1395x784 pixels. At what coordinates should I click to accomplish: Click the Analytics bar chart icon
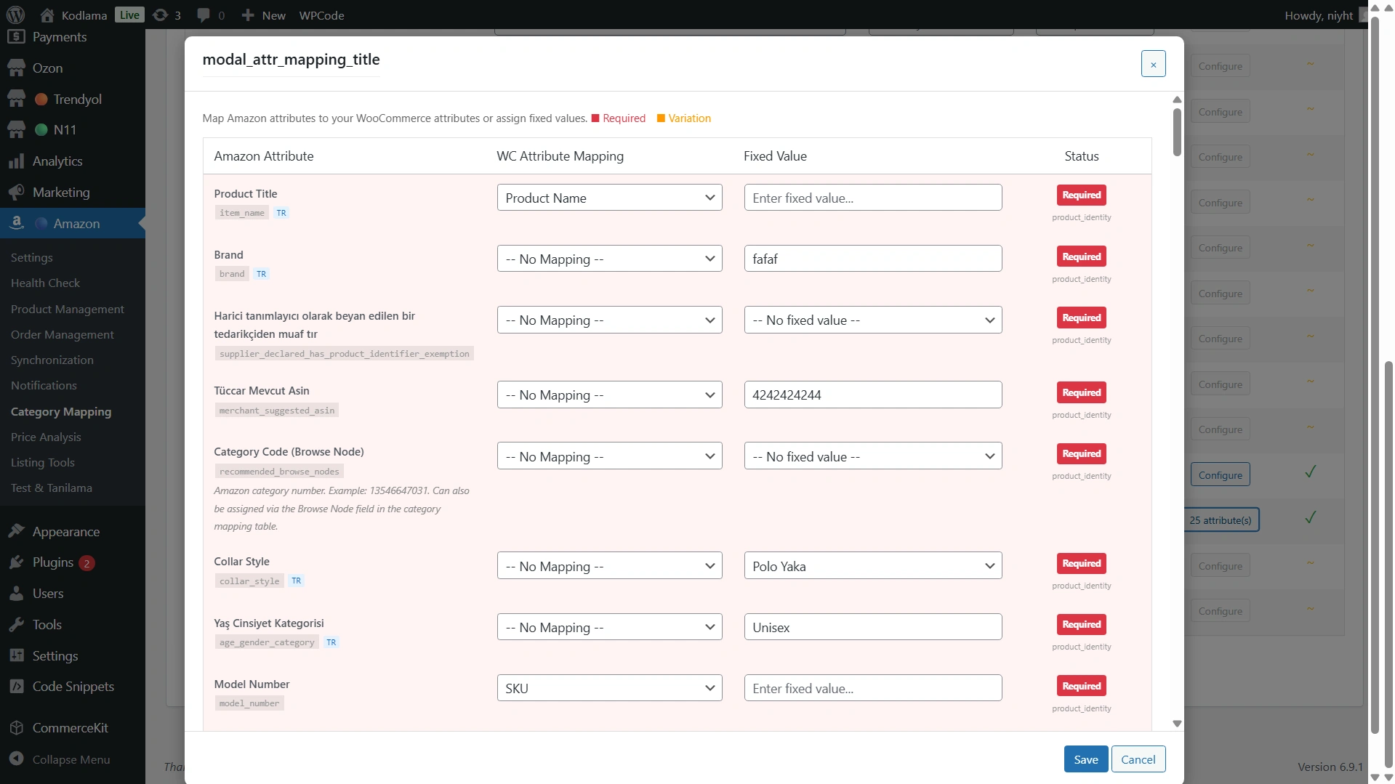point(16,161)
